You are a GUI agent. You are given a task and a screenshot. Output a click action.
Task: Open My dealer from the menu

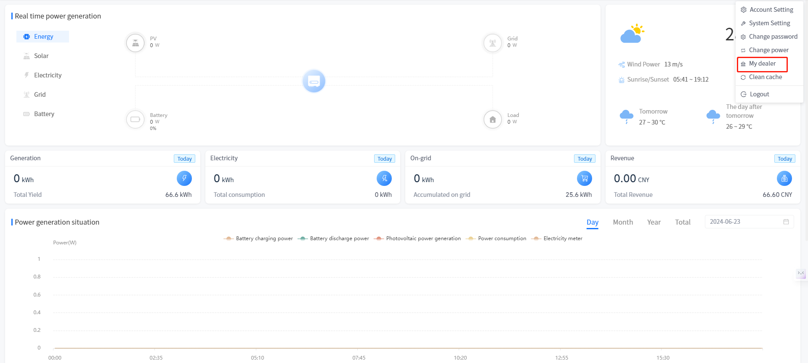click(762, 64)
